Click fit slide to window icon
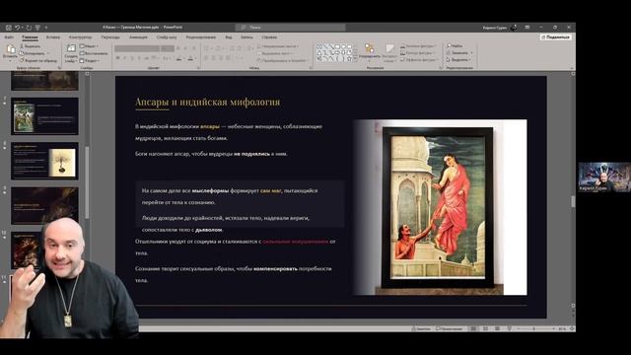Viewport: 631px width, 355px height. (x=572, y=328)
